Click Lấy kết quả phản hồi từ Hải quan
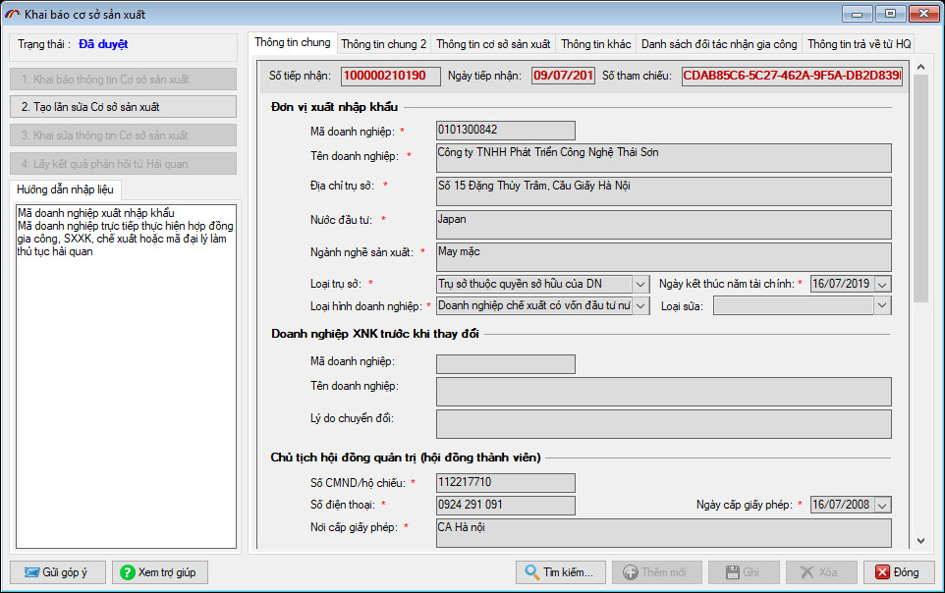945x593 pixels. [x=123, y=163]
